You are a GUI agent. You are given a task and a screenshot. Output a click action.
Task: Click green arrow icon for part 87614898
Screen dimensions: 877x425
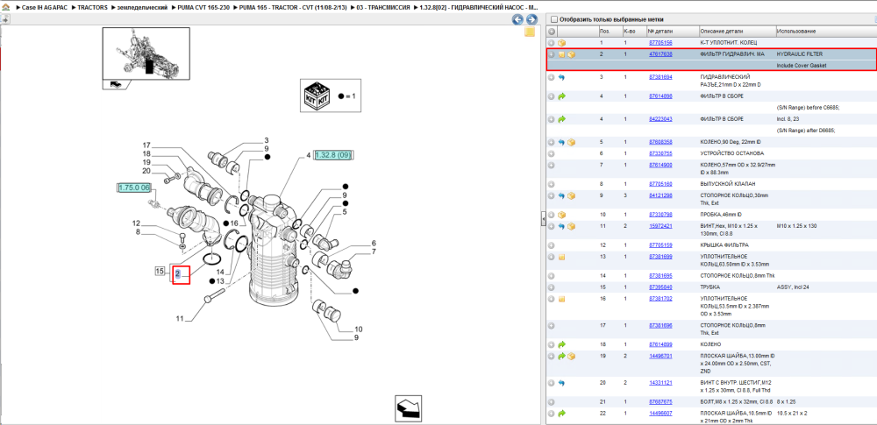(x=561, y=96)
